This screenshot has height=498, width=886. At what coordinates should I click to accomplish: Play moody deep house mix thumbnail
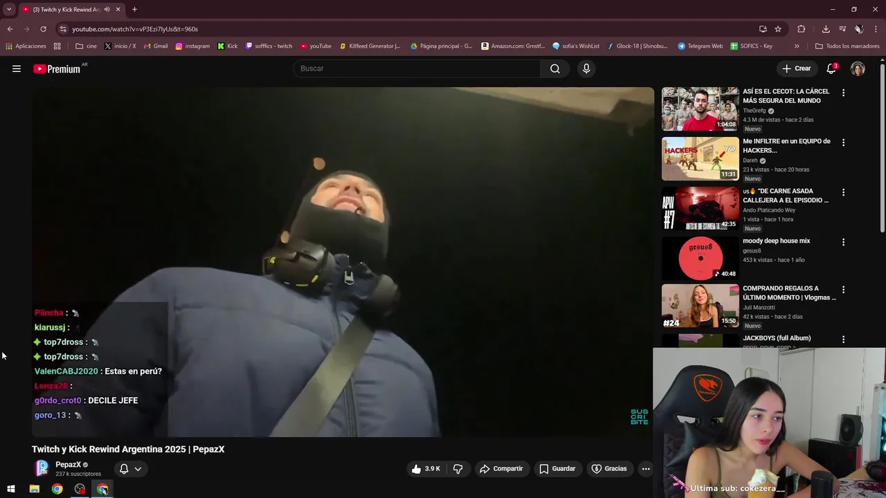(700, 258)
